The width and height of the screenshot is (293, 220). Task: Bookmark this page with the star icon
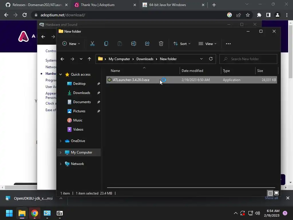click(248, 15)
